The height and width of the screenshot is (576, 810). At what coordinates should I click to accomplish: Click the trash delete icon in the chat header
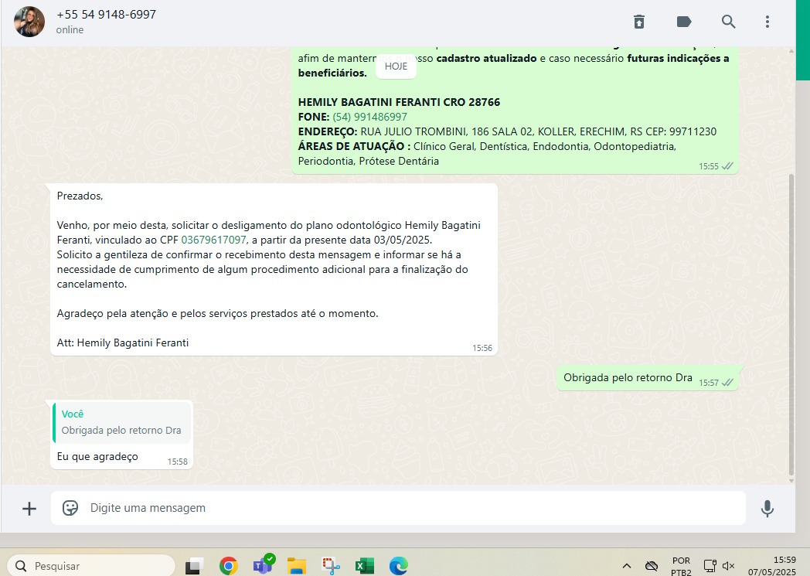(x=639, y=22)
